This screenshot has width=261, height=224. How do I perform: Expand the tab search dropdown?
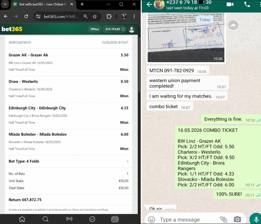click(x=5, y=4)
